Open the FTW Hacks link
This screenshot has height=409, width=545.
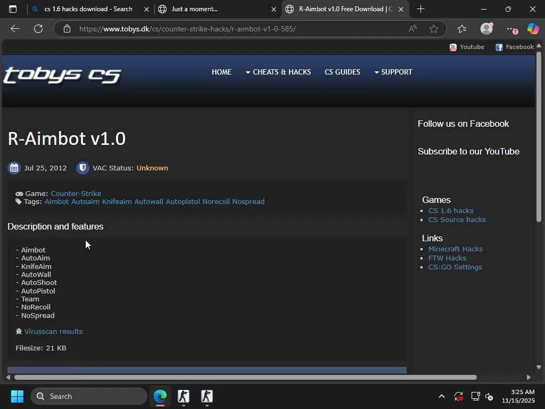click(x=447, y=258)
